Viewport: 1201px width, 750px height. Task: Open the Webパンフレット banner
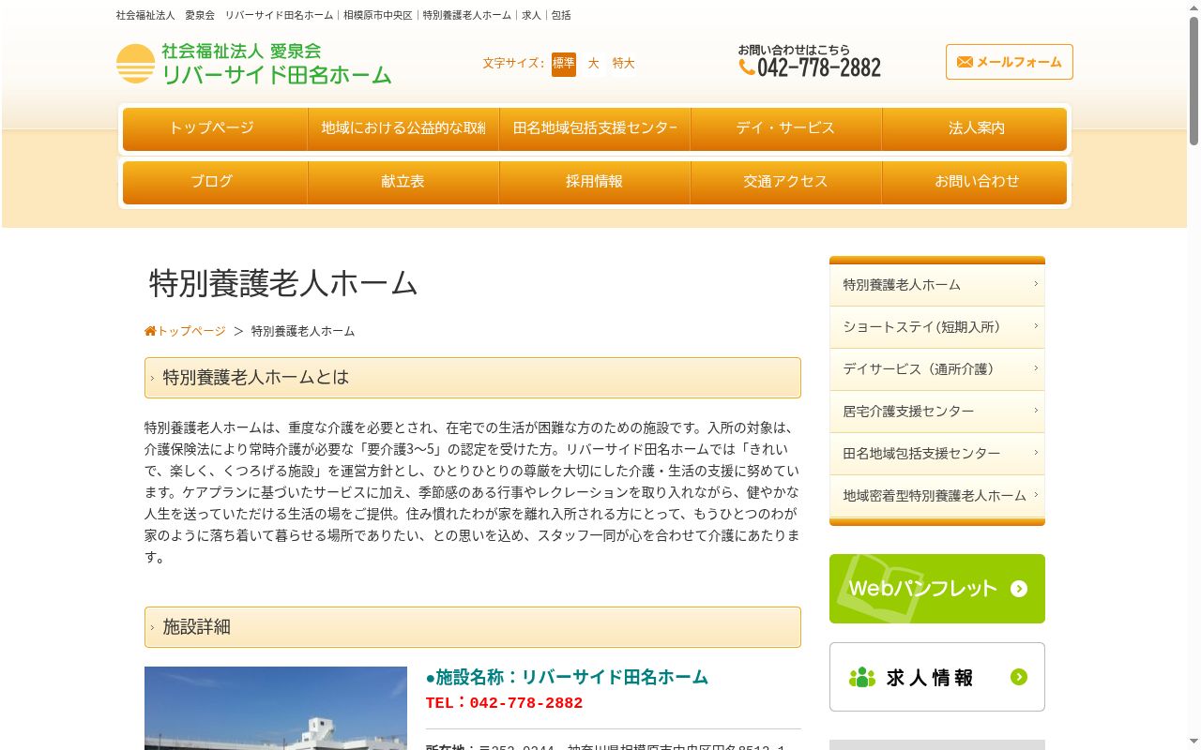pos(937,589)
